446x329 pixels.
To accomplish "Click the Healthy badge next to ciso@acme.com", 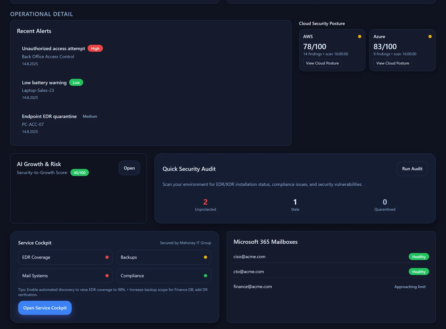I will tap(419, 256).
